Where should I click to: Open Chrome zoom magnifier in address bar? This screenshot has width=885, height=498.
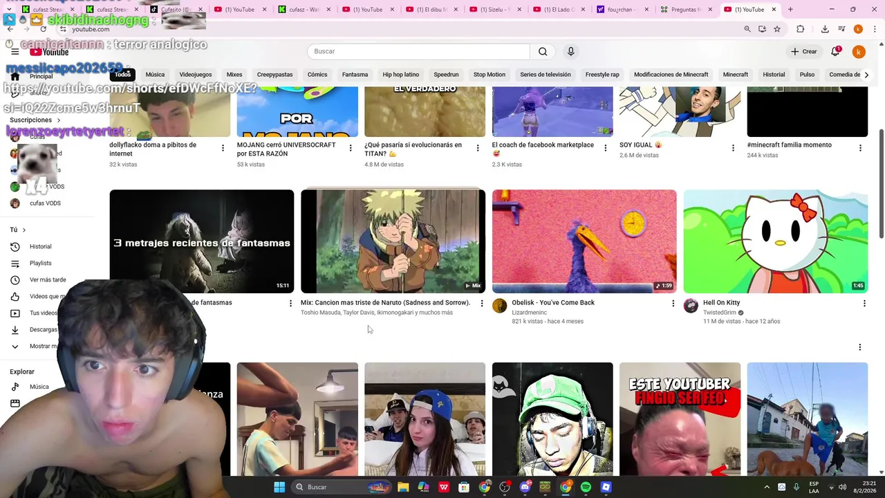coord(747,29)
